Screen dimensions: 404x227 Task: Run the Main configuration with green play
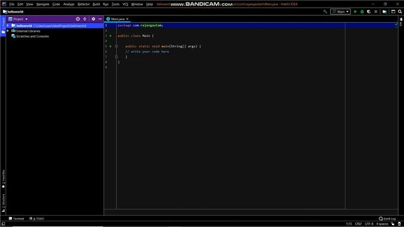click(x=355, y=11)
